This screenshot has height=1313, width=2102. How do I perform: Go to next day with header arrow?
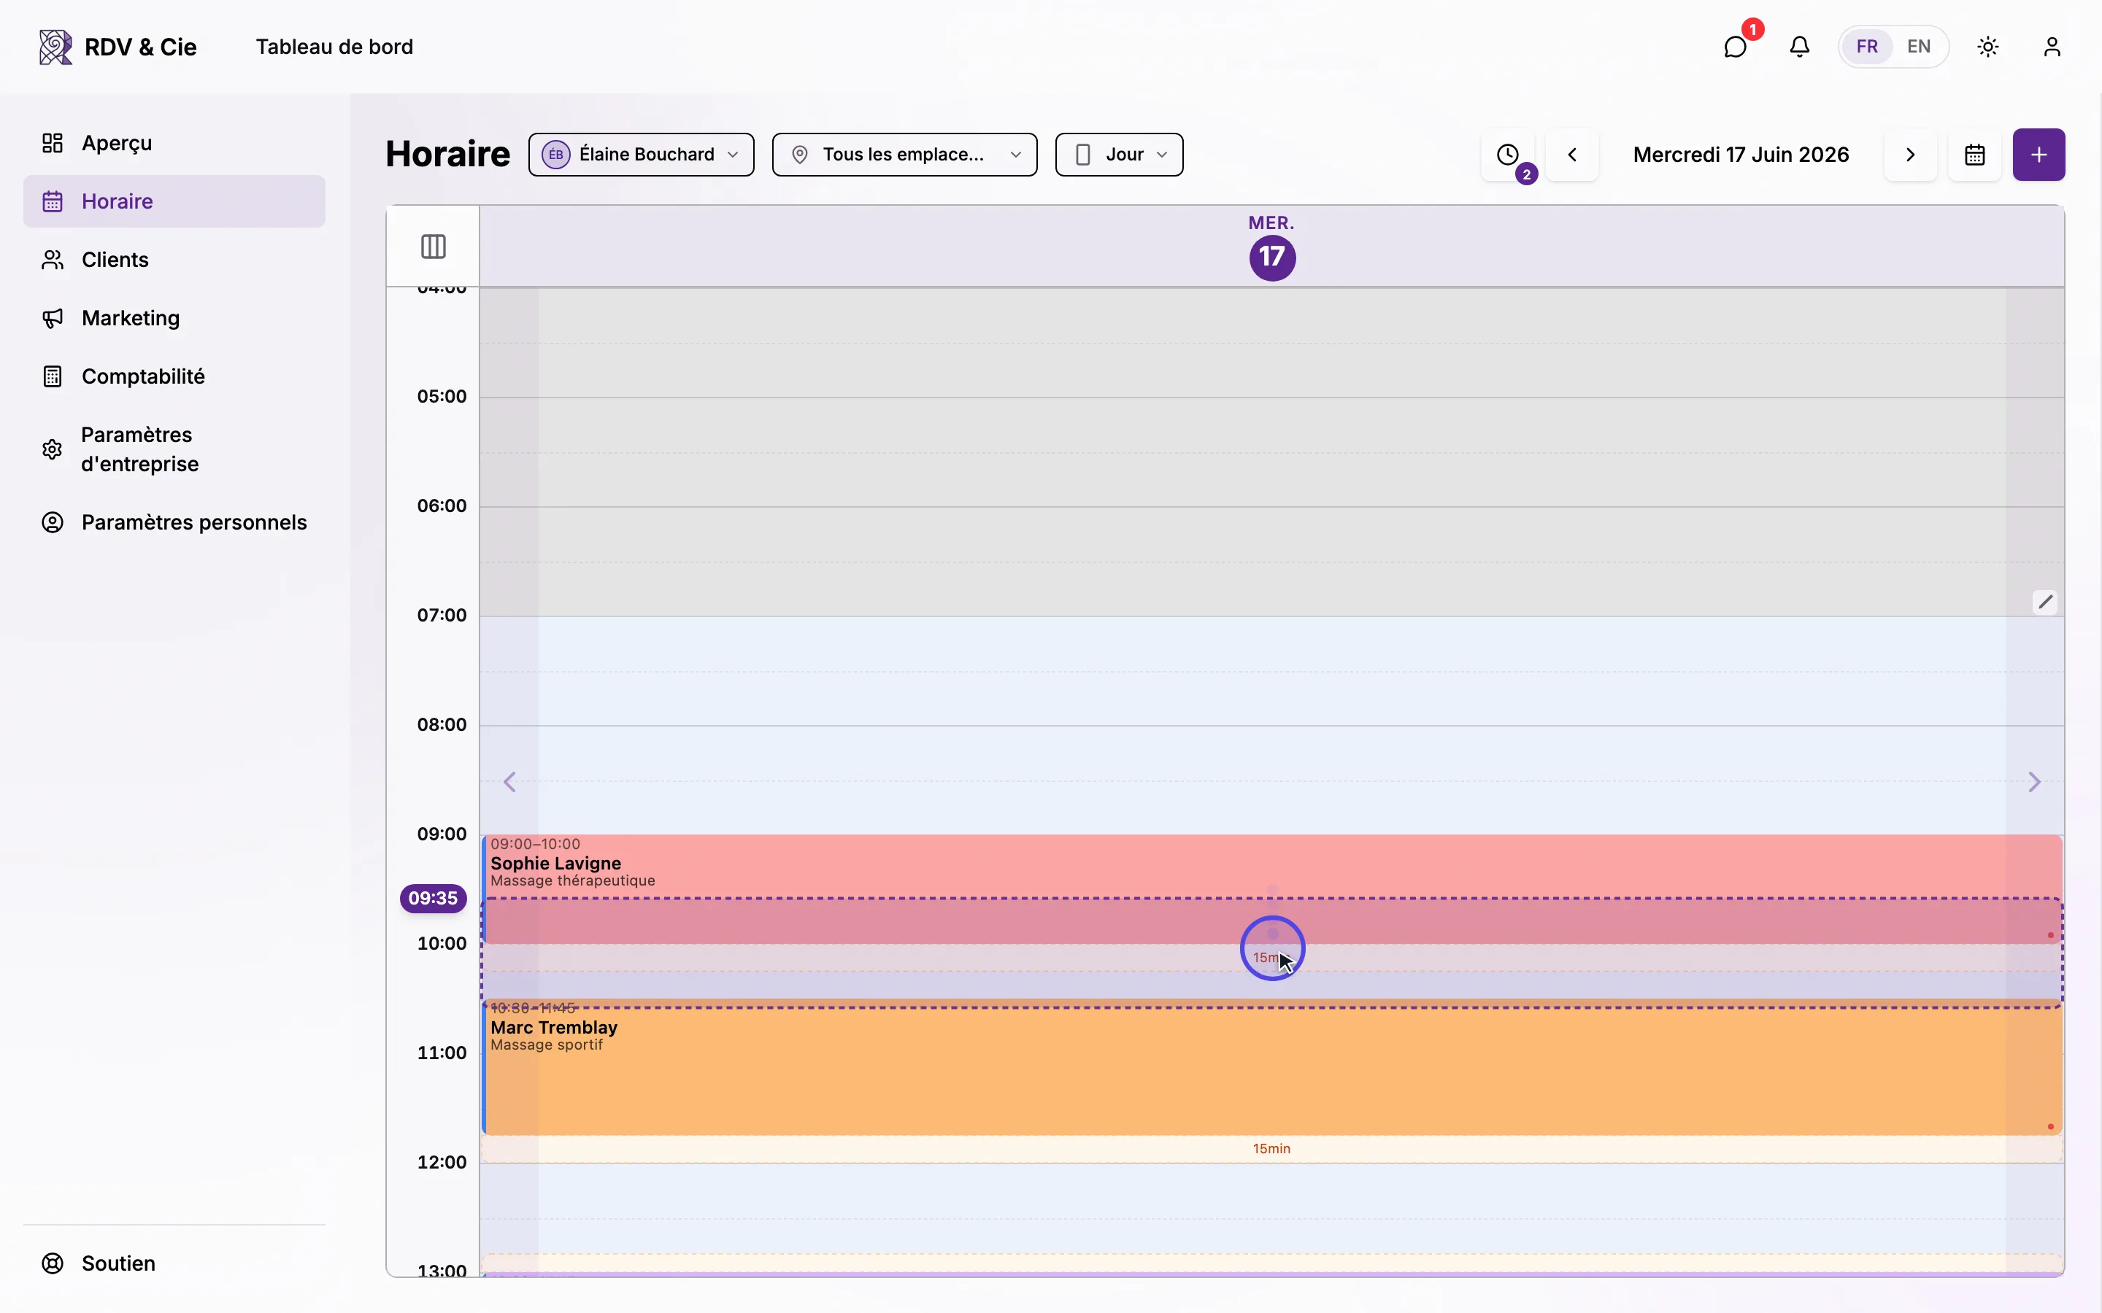coord(1910,155)
